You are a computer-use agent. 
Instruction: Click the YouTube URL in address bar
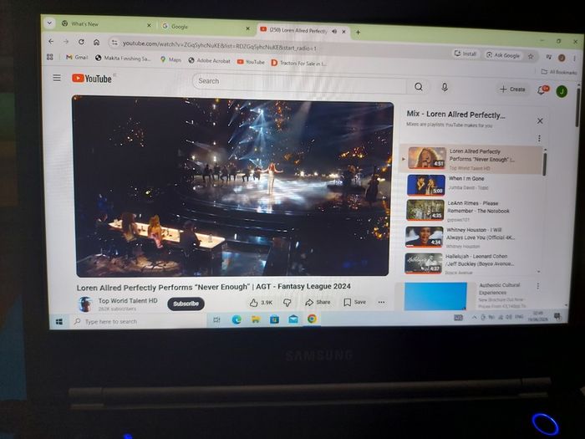coord(219,46)
